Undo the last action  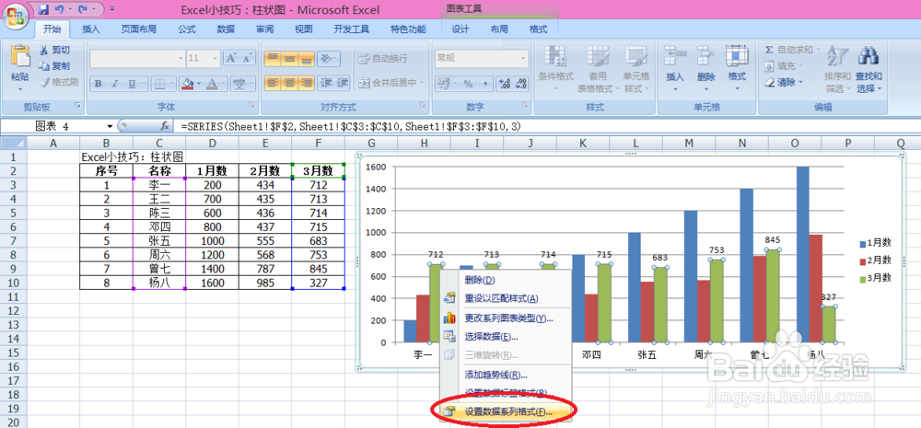[58, 9]
